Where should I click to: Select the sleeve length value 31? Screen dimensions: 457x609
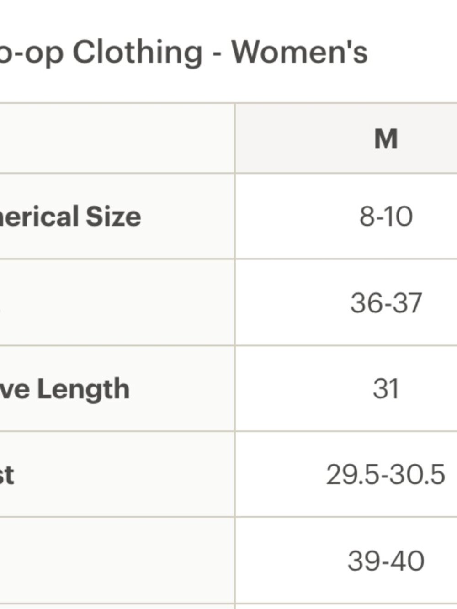point(386,389)
